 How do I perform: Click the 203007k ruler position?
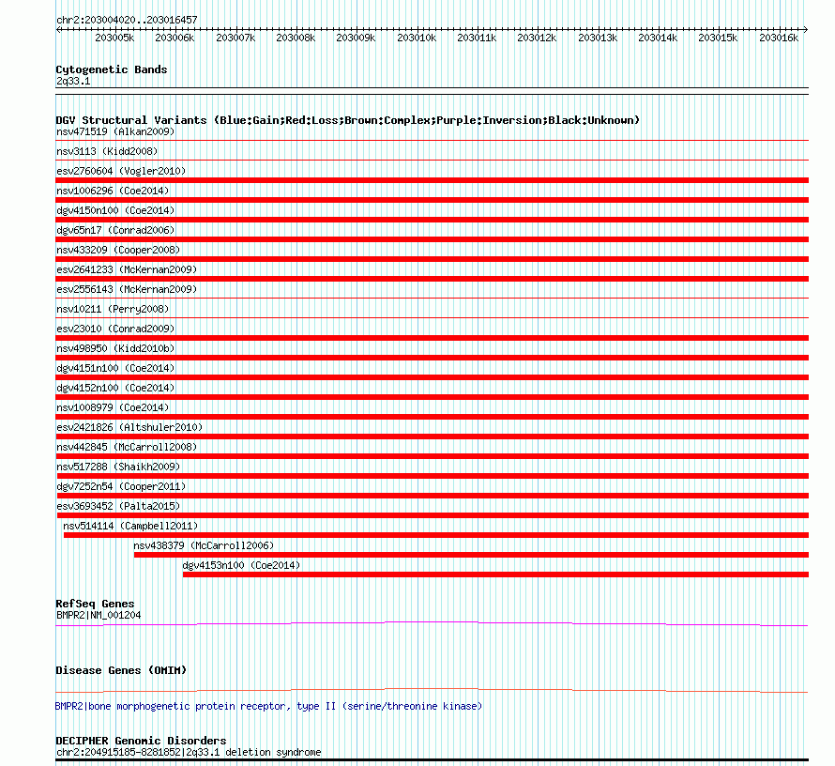point(235,38)
